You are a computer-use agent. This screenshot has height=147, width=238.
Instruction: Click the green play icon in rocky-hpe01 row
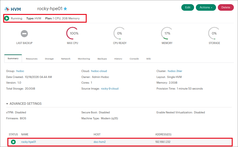13,142
